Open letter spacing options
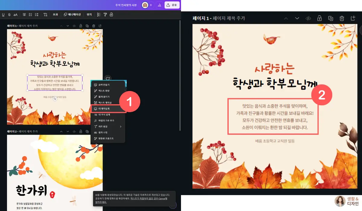 click(36, 14)
